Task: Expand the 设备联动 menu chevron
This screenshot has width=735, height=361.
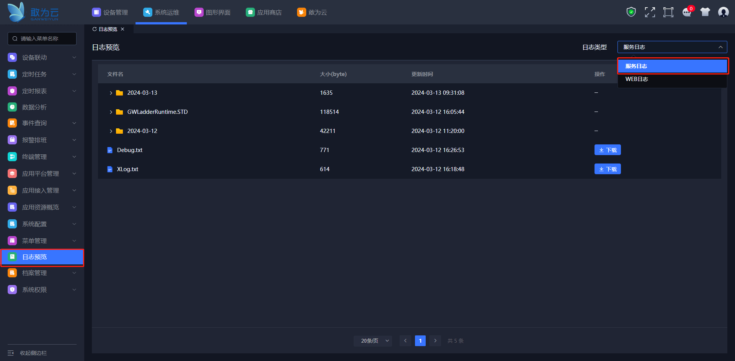Action: pos(74,57)
